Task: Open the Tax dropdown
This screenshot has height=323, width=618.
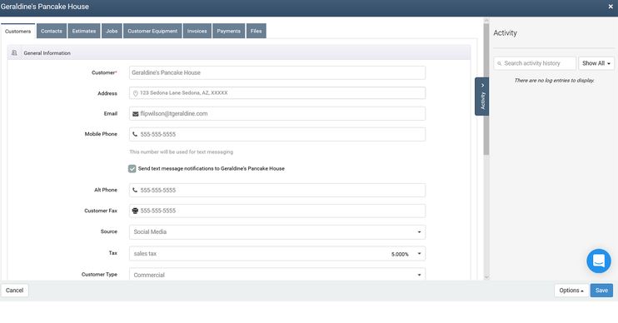Action: coord(277,254)
